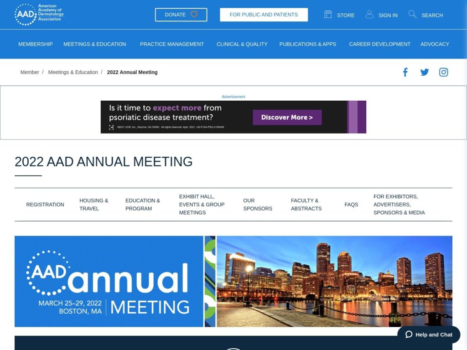This screenshot has width=467, height=350.
Task: Click the 2022 AAD Annual Meeting heading
Action: pos(104,162)
